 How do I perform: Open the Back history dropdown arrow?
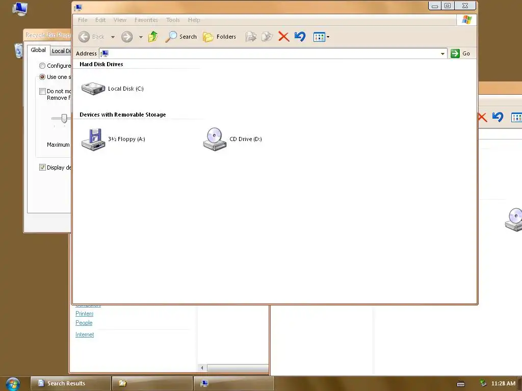(x=113, y=37)
